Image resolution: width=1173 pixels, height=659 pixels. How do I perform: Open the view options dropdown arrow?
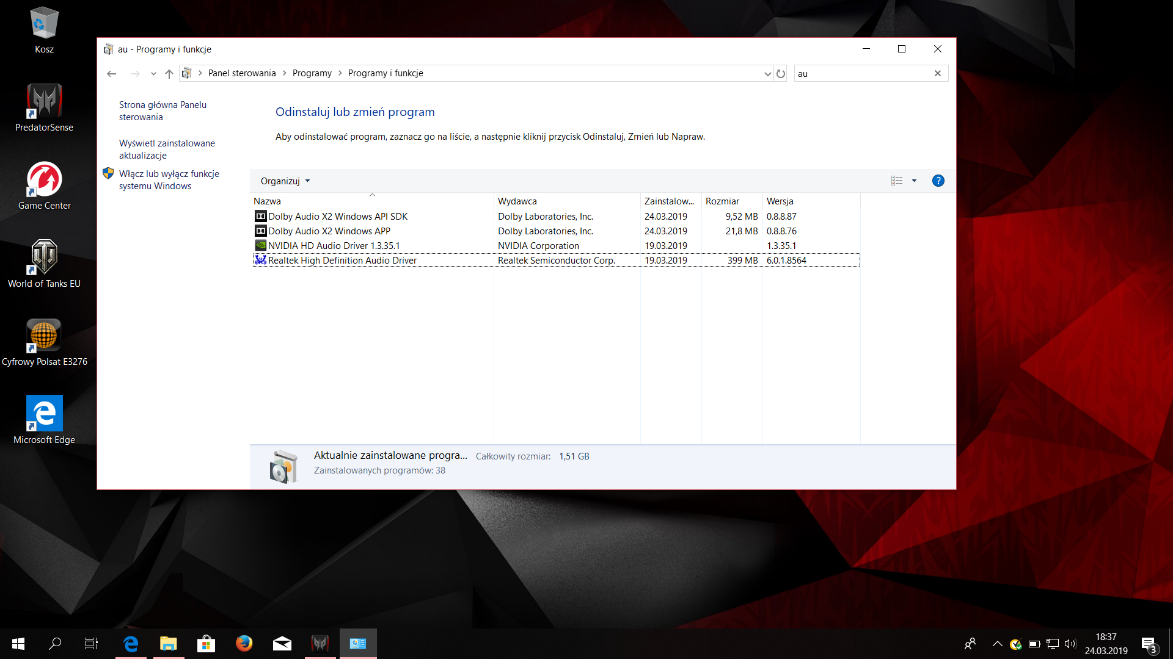tap(914, 181)
